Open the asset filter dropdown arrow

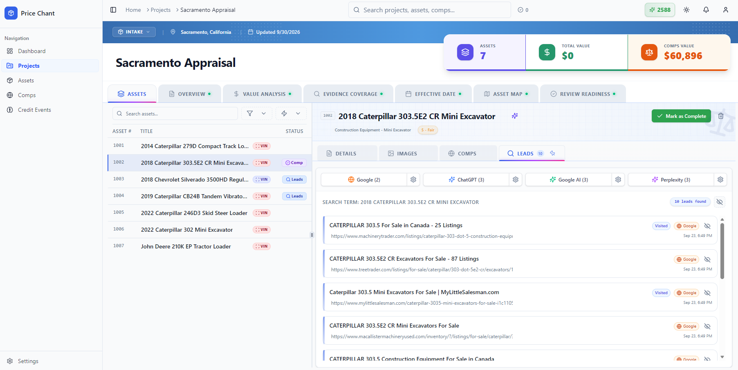[264, 113]
